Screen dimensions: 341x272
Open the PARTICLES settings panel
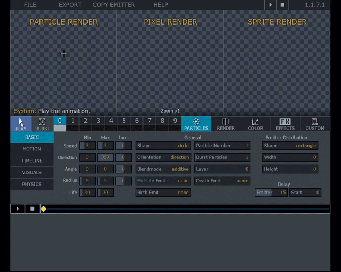(196, 124)
